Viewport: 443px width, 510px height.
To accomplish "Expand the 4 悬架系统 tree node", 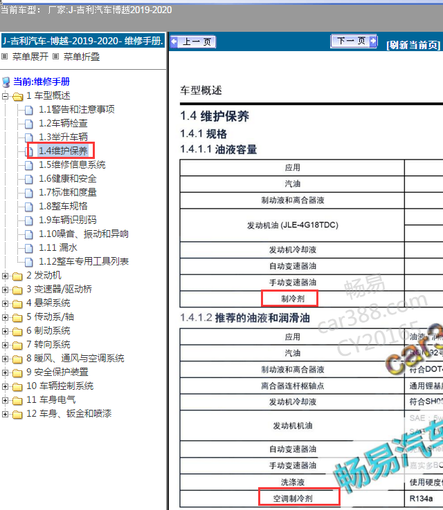I will coord(5,303).
